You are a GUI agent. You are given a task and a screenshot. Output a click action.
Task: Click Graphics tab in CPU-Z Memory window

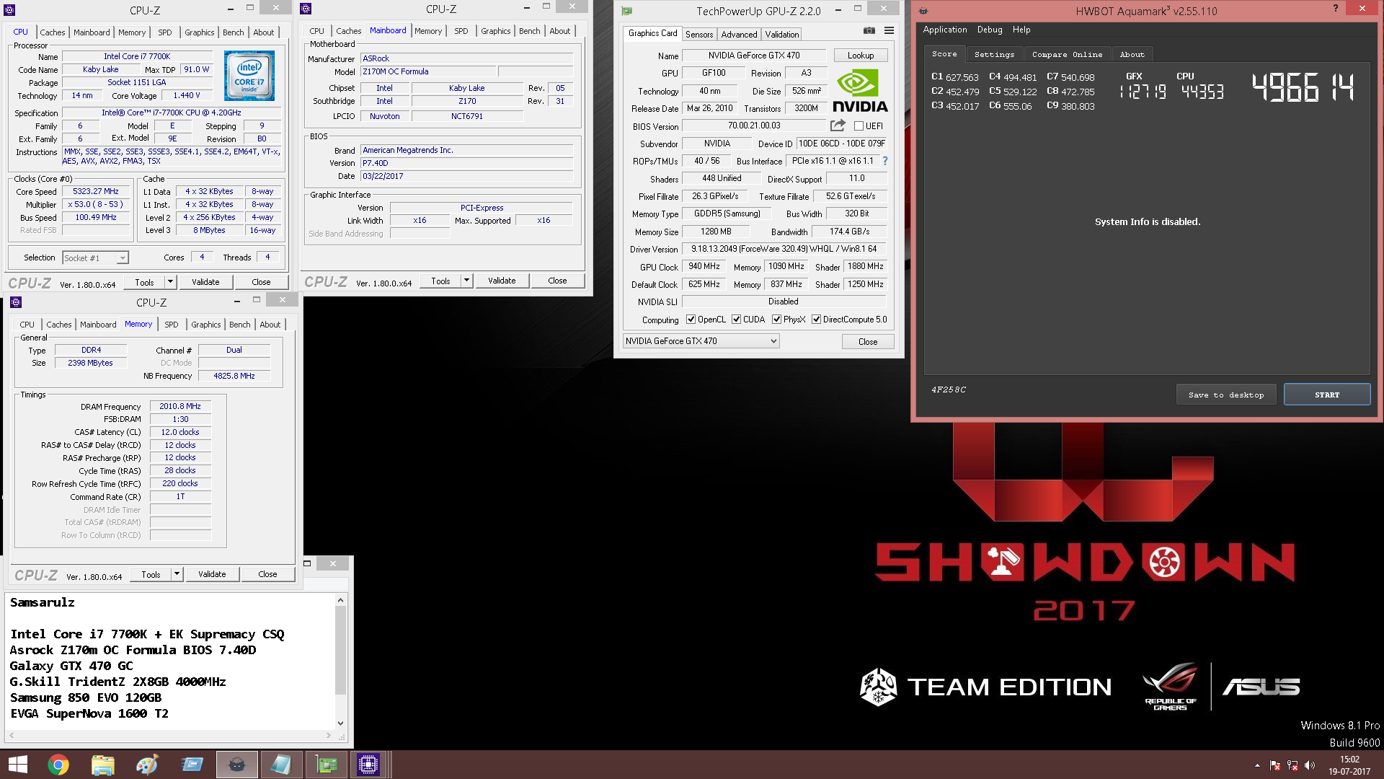205,325
